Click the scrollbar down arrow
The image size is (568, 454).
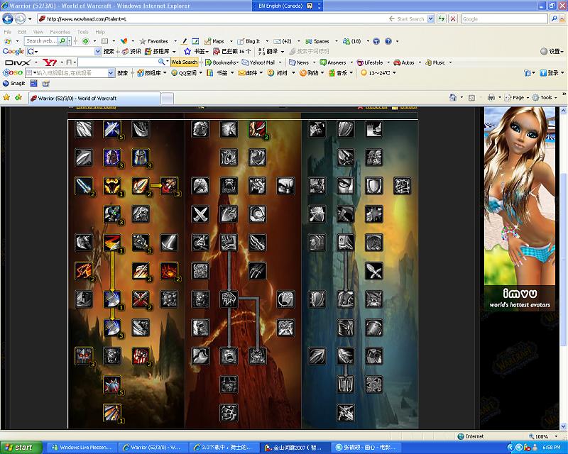point(564,426)
